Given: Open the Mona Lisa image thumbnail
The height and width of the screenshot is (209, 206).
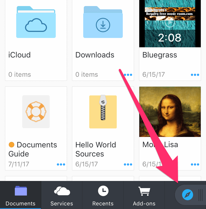Looking at the screenshot, I should coord(170,112).
